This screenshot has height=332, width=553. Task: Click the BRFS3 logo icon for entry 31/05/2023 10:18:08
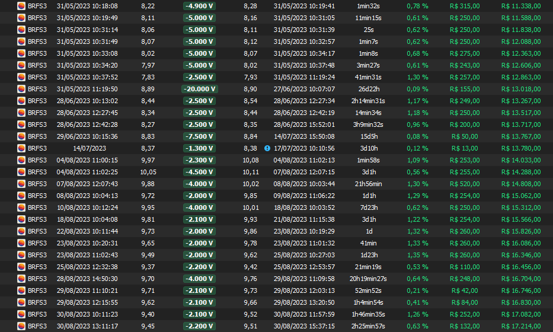coord(21,6)
